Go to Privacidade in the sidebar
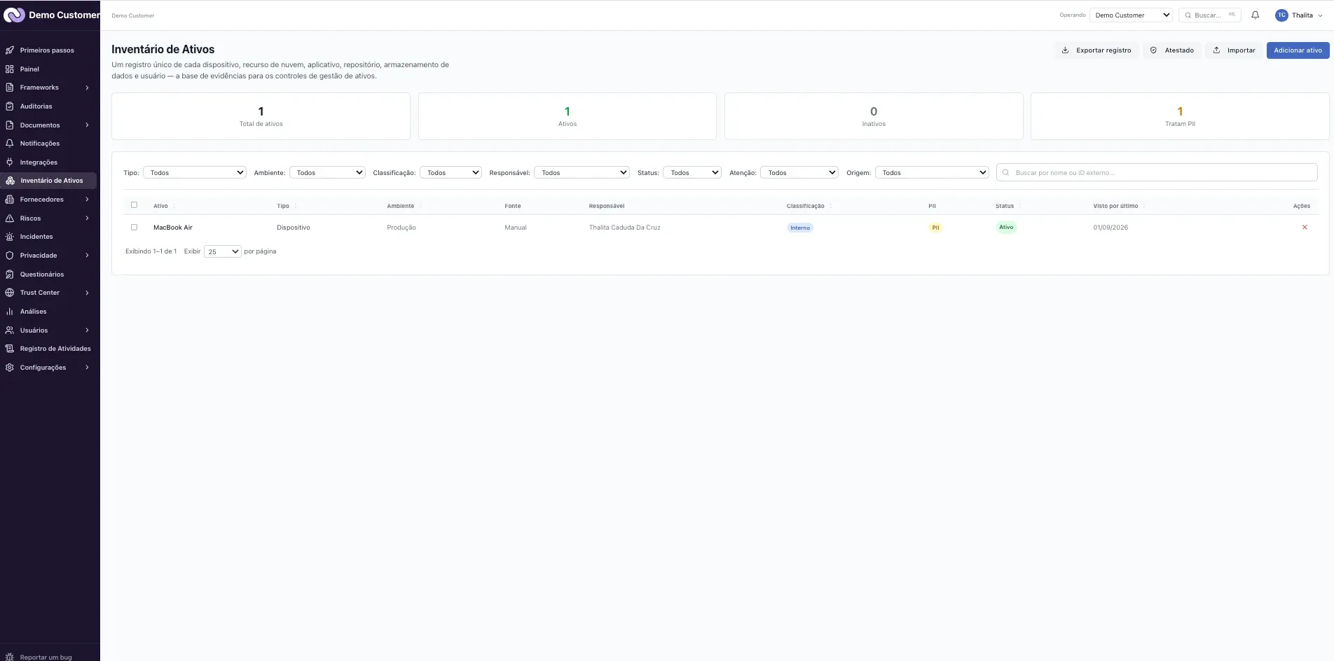 pos(49,256)
